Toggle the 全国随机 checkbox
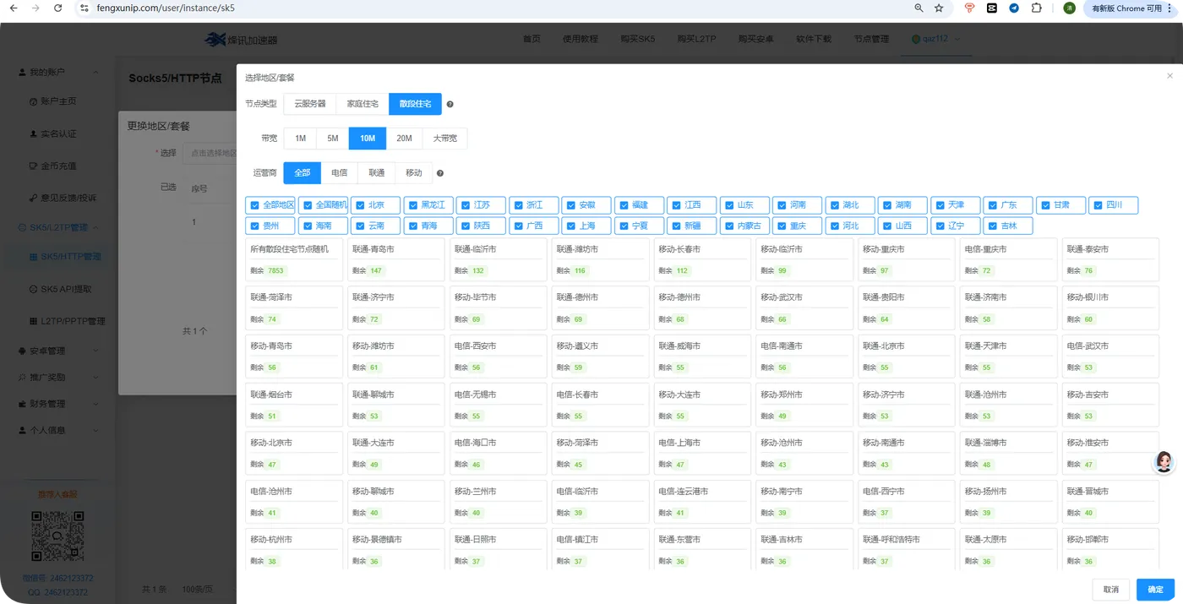Viewport: 1183px width, 604px height. pyautogui.click(x=308, y=205)
